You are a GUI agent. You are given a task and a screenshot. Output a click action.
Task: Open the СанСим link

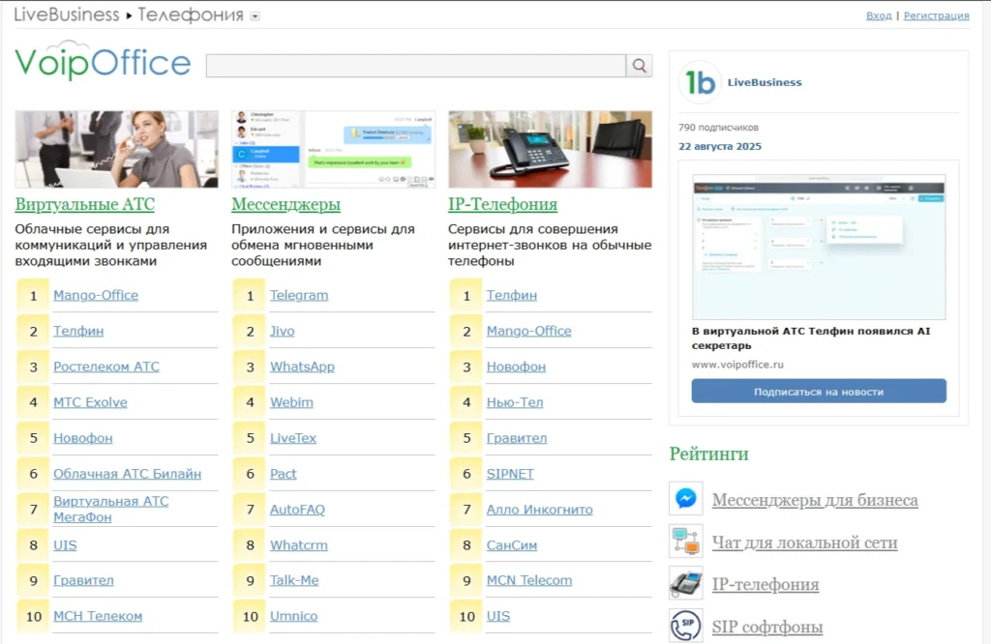tap(511, 544)
